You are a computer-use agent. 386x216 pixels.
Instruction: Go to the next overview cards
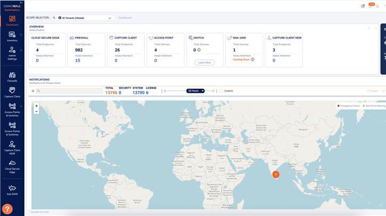pyautogui.click(x=376, y=28)
